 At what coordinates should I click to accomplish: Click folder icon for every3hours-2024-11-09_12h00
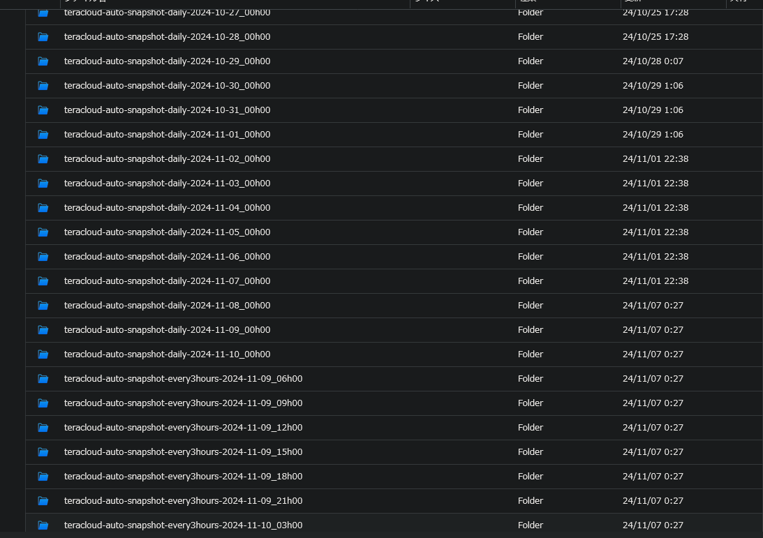[43, 428]
